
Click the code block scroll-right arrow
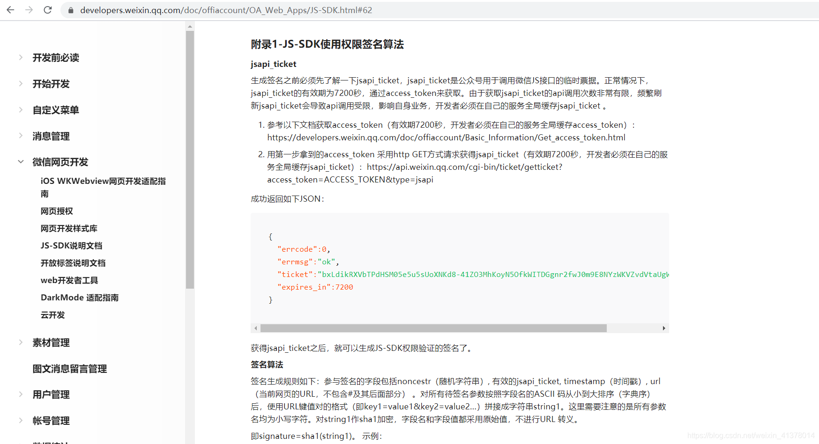click(664, 328)
